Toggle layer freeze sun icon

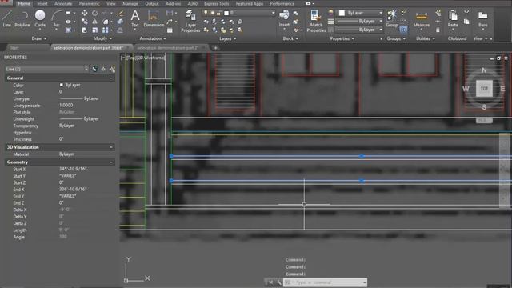[212, 13]
